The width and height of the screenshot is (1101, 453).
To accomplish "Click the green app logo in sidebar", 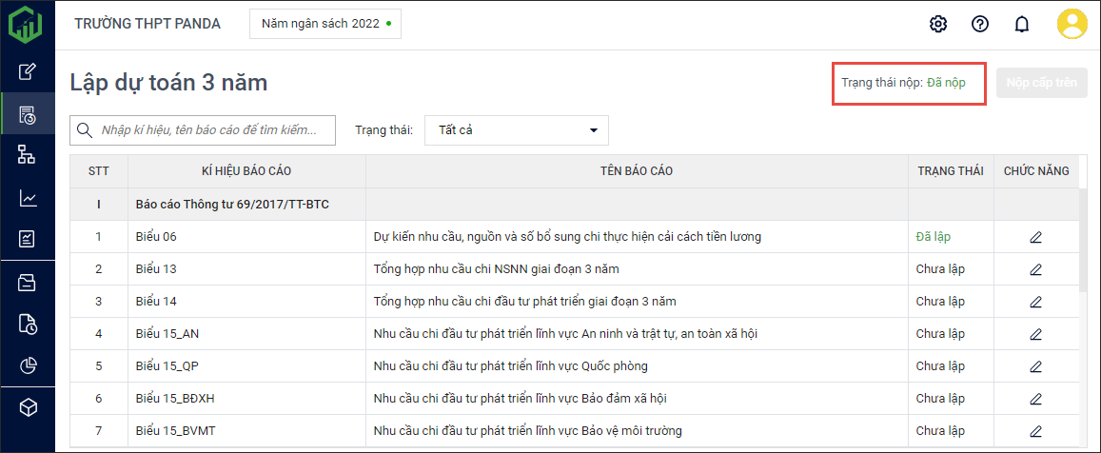I will pyautogui.click(x=27, y=25).
